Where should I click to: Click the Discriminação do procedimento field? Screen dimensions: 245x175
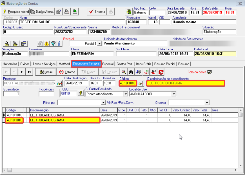point(186,83)
